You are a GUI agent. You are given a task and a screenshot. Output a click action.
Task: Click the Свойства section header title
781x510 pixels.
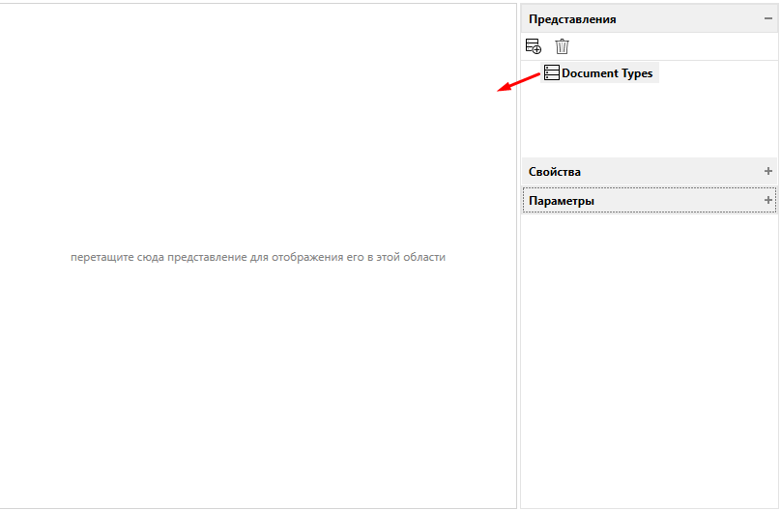555,172
